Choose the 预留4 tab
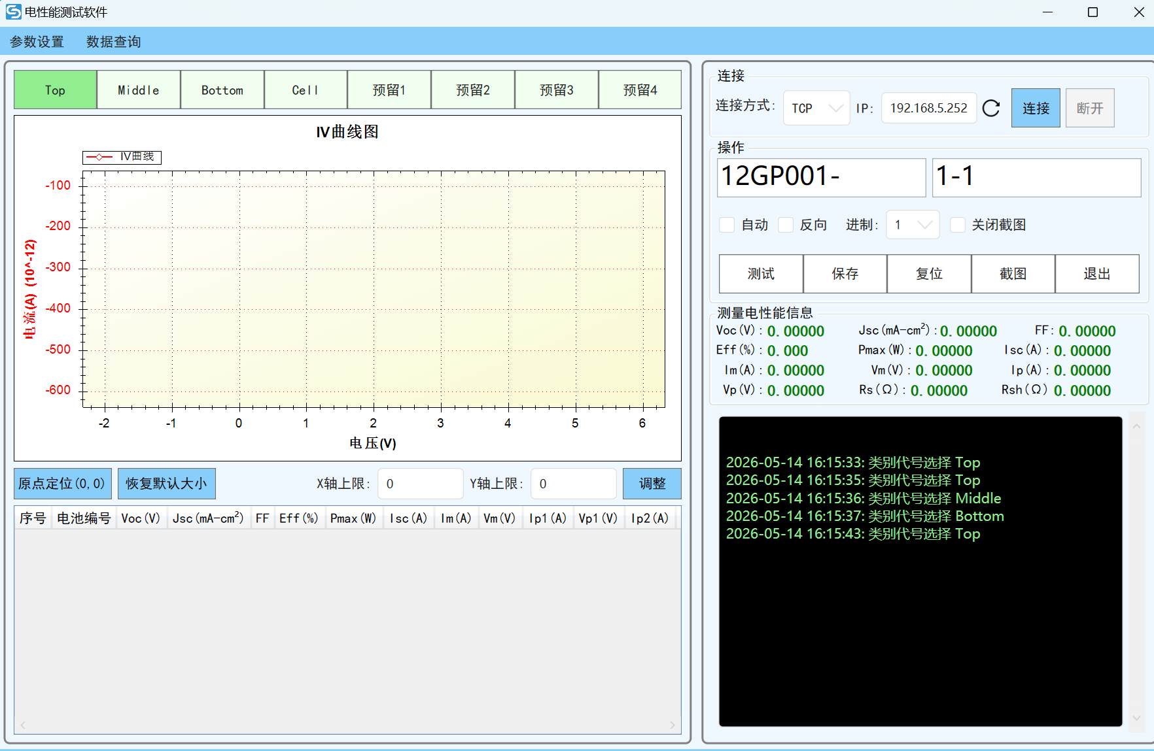Screen dimensions: 1154x751 click(640, 90)
